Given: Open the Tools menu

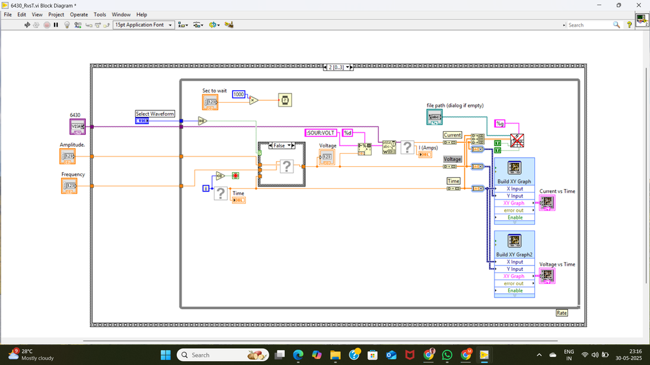Looking at the screenshot, I should [100, 14].
